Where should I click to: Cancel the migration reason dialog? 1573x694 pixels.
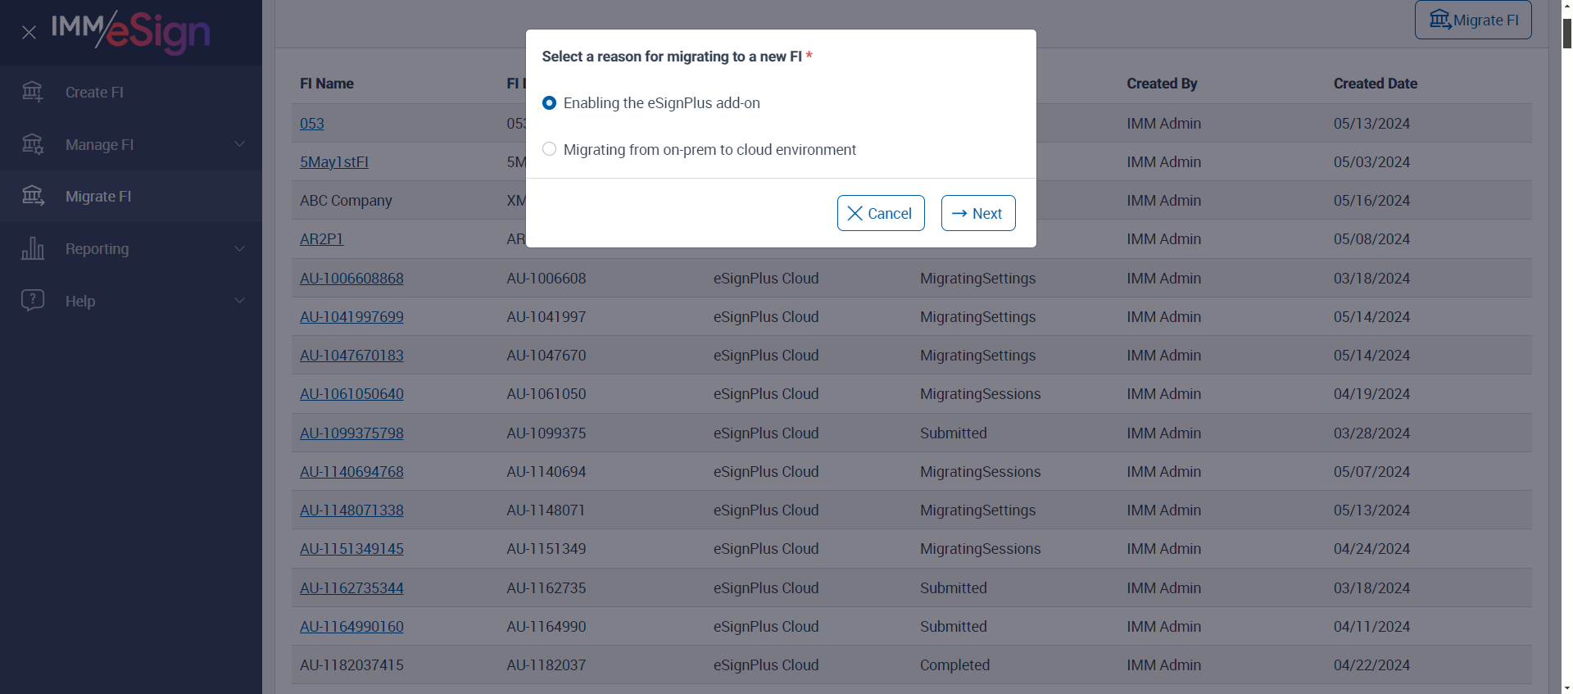[880, 213]
